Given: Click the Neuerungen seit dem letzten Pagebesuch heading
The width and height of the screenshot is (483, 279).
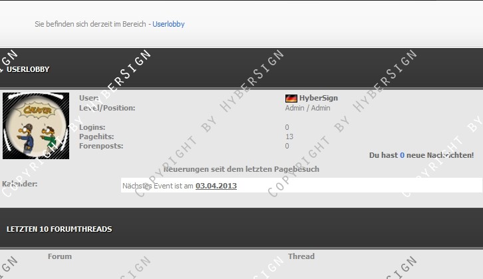Looking at the screenshot, I should pyautogui.click(x=241, y=169).
